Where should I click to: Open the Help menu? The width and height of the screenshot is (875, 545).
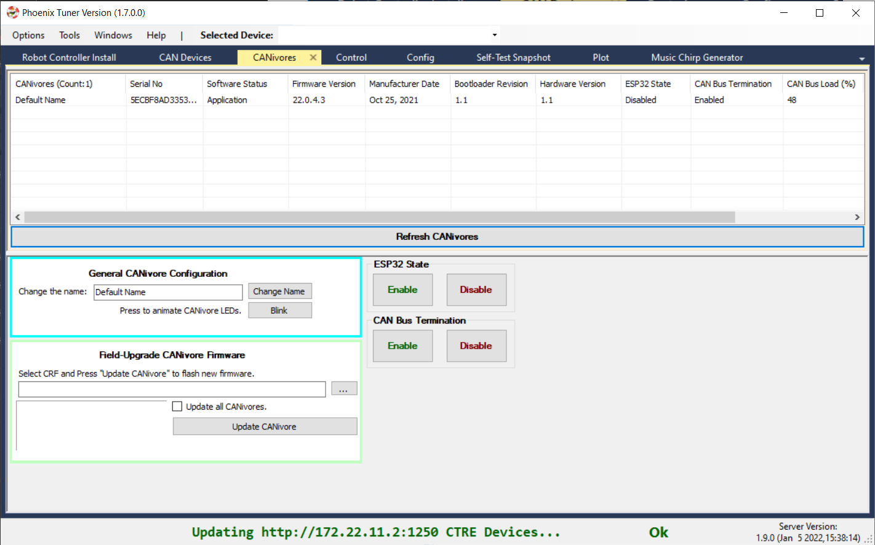click(x=156, y=35)
